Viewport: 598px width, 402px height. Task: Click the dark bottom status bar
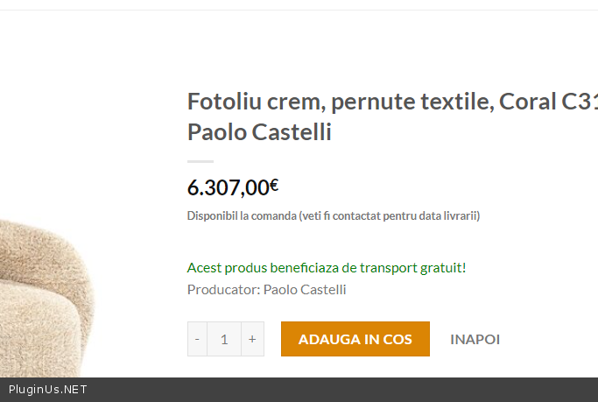(350, 390)
